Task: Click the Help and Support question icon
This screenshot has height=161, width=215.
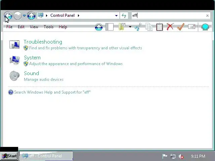Action: pyautogui.click(x=11, y=92)
